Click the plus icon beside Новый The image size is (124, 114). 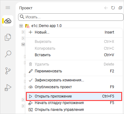coord(31,32)
